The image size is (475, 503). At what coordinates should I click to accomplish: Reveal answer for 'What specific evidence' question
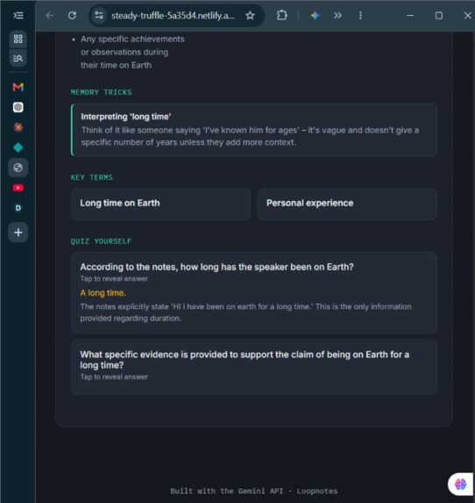pos(254,367)
